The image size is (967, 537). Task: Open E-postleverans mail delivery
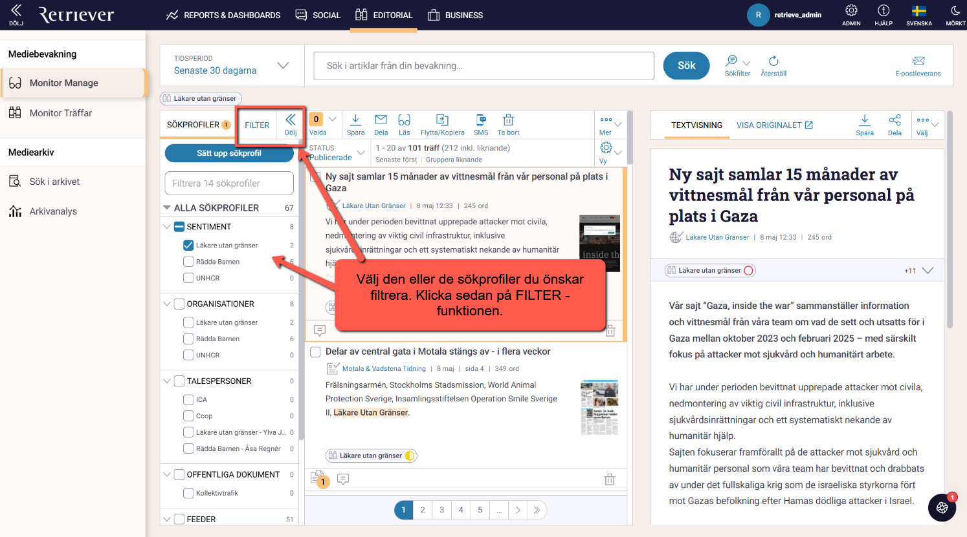pos(918,65)
